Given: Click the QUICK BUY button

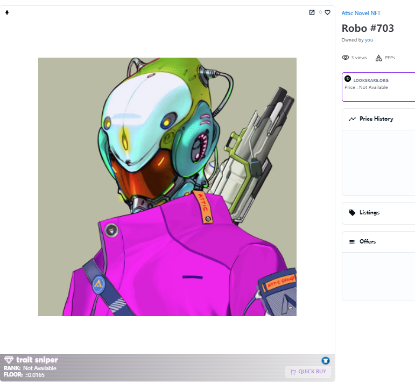Looking at the screenshot, I should 308,372.
